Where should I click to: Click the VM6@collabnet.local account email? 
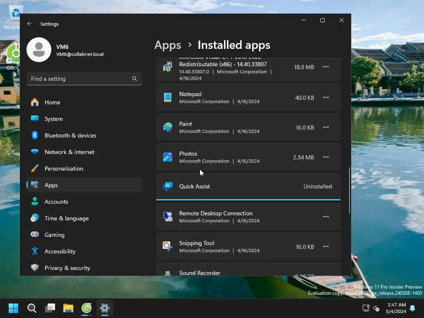(x=80, y=54)
